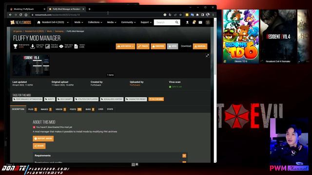Click the browser side panel icon

click(202, 15)
